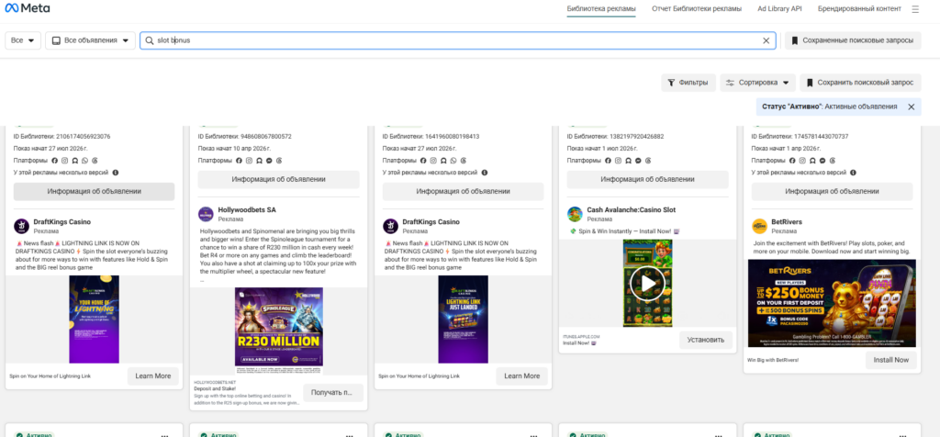This screenshot has width=940, height=437.
Task: Click the R230 Million Spinoleague ad image
Action: tap(279, 331)
